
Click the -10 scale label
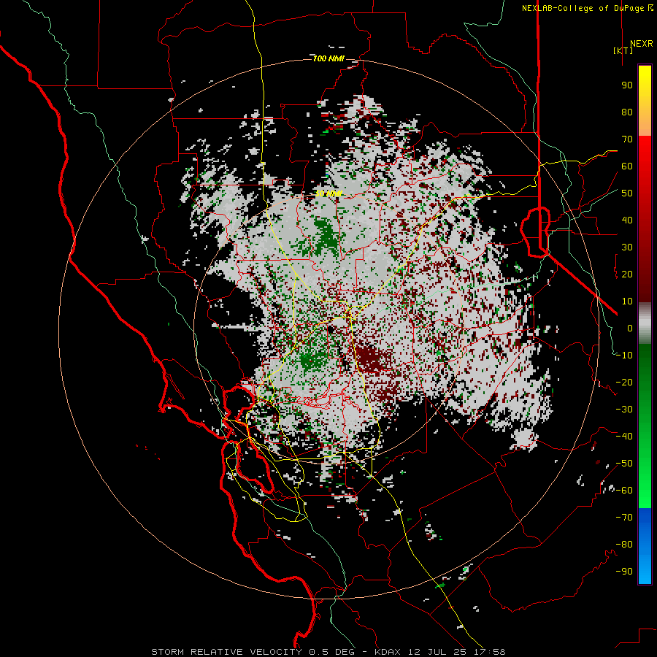click(x=624, y=356)
